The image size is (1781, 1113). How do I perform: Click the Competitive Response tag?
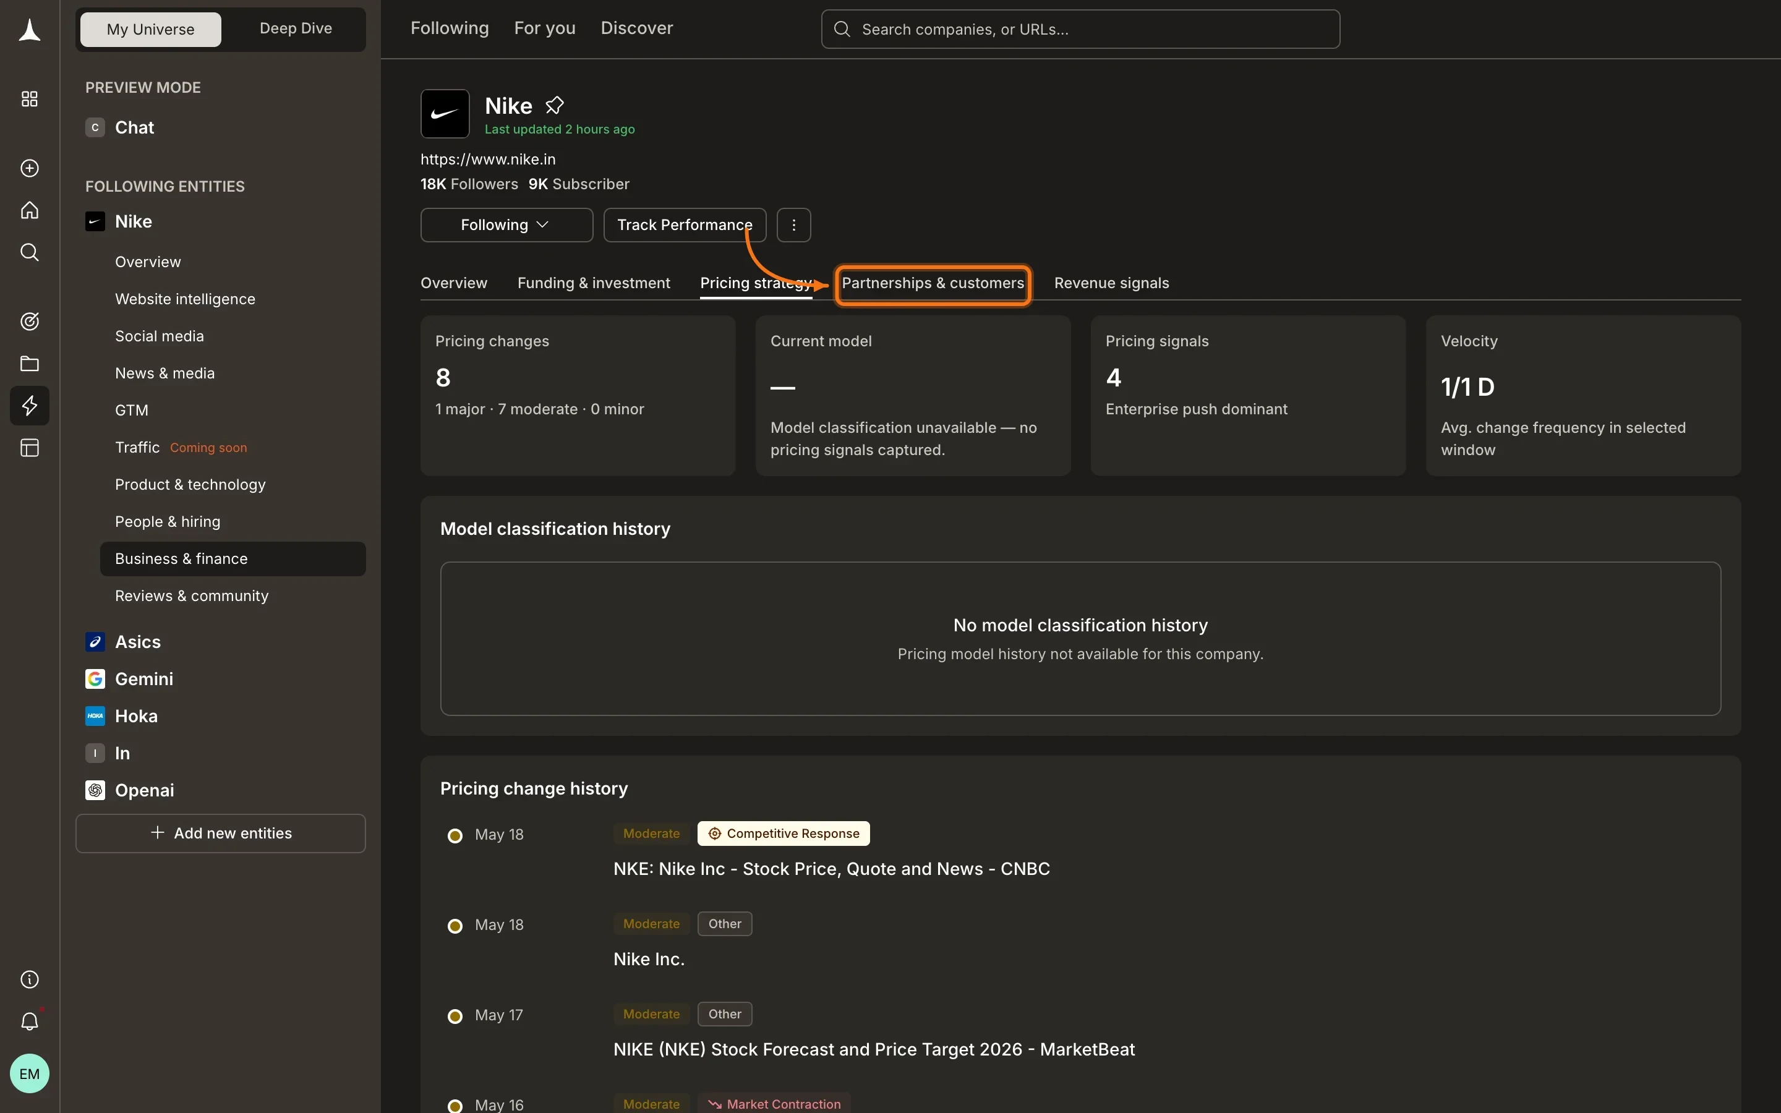coord(783,834)
